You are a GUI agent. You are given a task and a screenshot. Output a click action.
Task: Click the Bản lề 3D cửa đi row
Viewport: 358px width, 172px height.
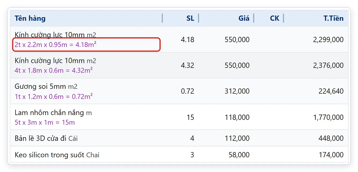(179, 138)
